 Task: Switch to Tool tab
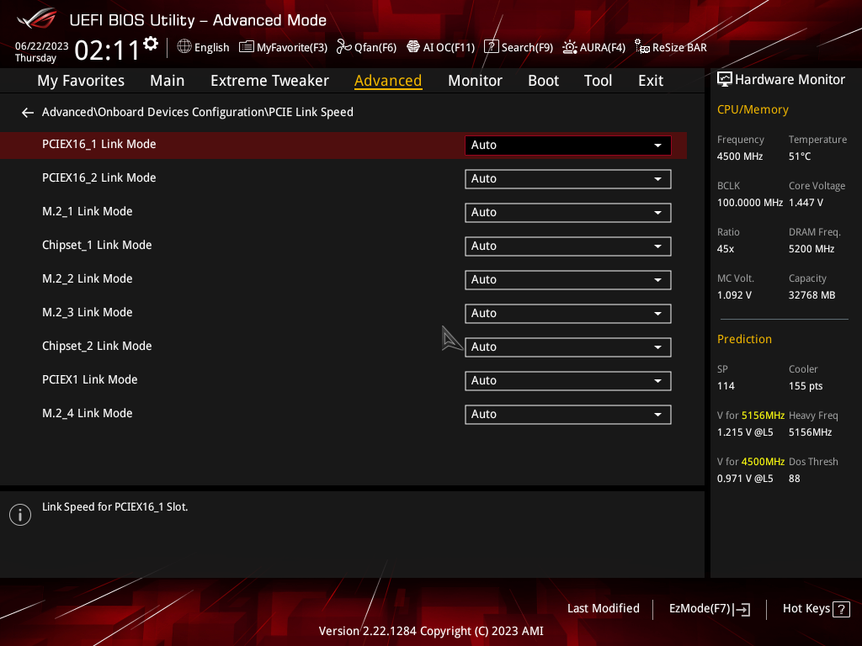coord(598,81)
